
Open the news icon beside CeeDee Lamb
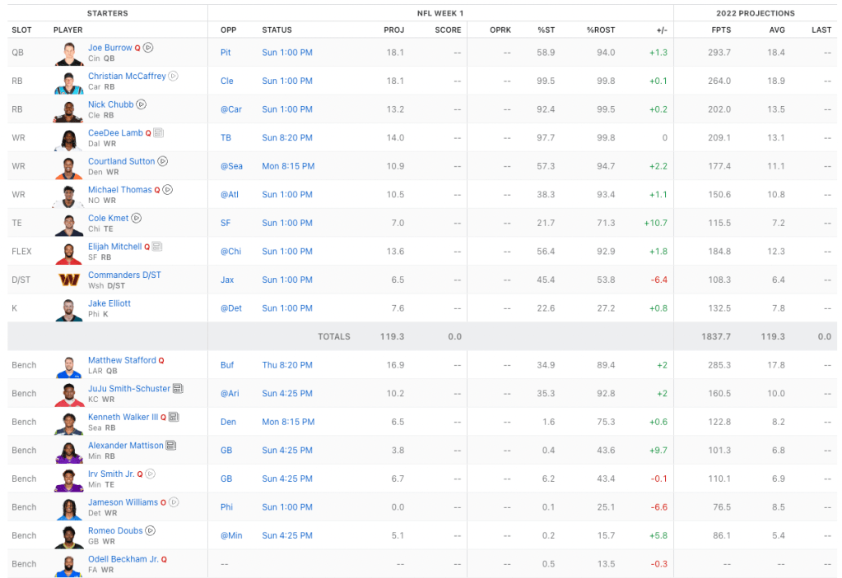158,133
